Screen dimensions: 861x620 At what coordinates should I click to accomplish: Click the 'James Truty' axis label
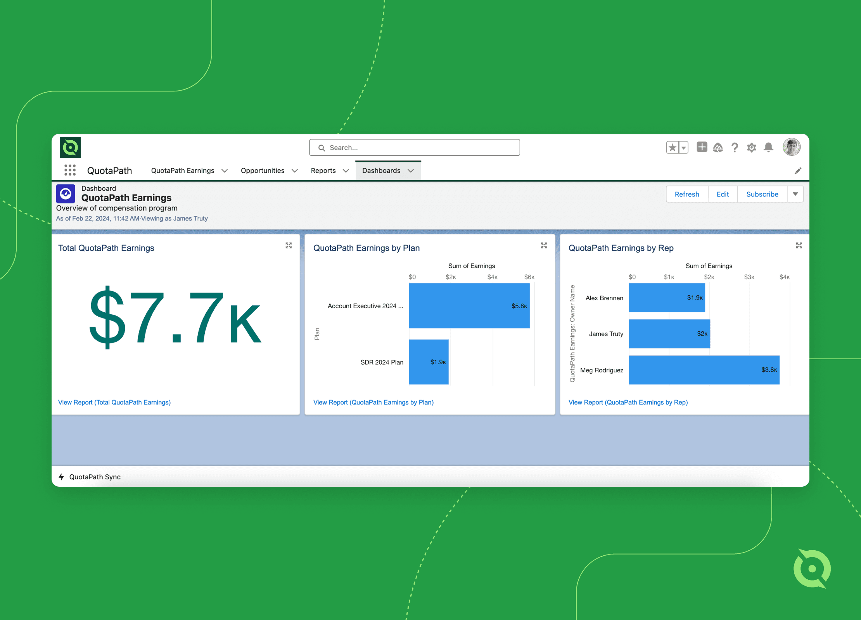[x=606, y=334]
